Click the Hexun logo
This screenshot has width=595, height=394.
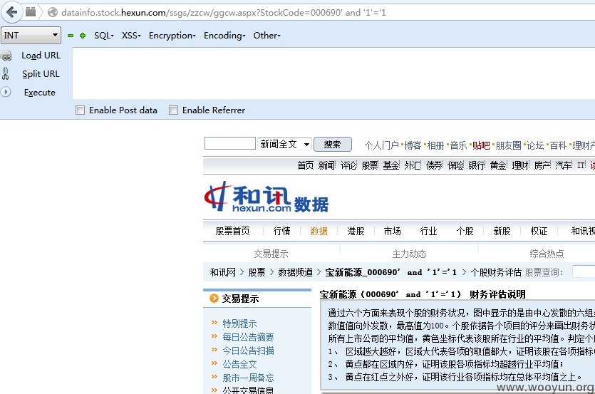coord(266,197)
